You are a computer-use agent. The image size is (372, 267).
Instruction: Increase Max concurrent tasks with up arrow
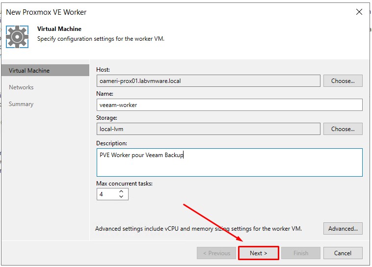(x=121, y=192)
